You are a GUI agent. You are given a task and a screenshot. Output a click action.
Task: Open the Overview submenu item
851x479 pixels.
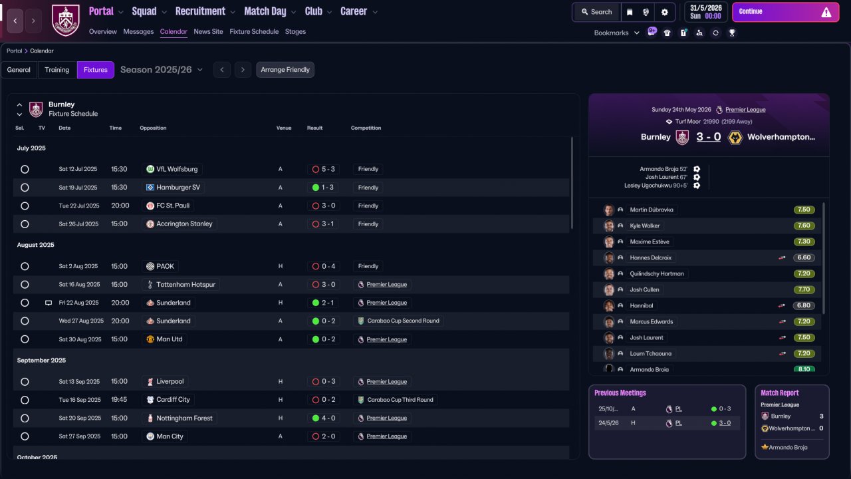coord(103,32)
